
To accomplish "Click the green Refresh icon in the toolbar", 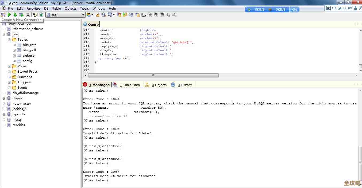I will tap(41, 15).
